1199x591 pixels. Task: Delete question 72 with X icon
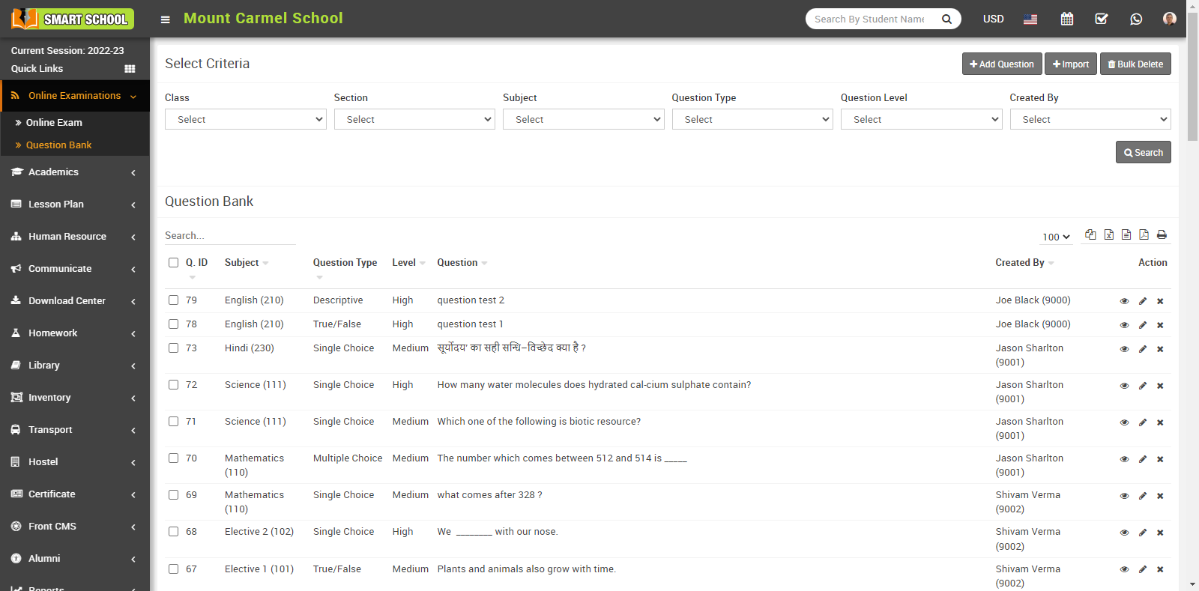pos(1160,386)
